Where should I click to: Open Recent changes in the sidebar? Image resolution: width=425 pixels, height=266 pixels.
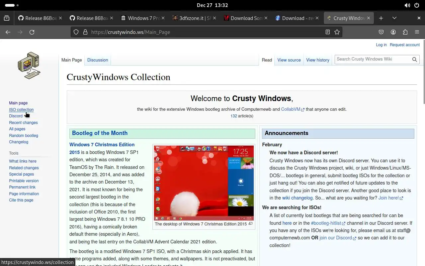23,122
